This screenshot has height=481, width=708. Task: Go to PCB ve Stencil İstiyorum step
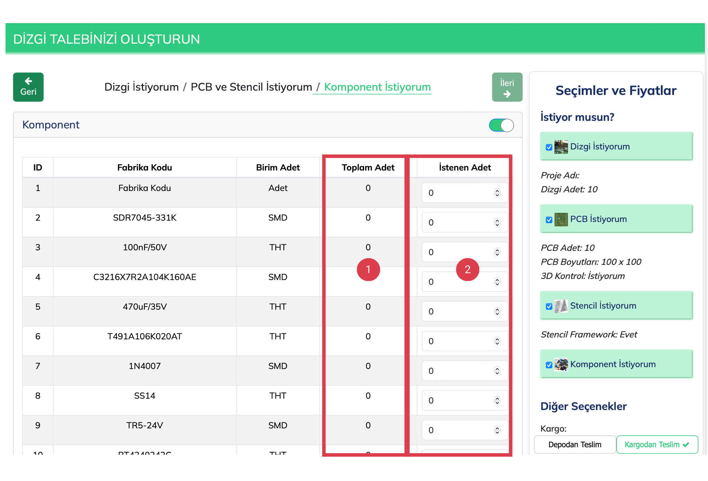(x=251, y=87)
